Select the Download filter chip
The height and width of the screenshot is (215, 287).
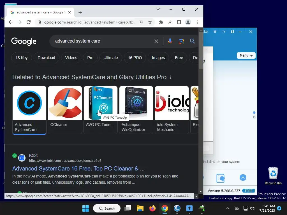pyautogui.click(x=46, y=58)
